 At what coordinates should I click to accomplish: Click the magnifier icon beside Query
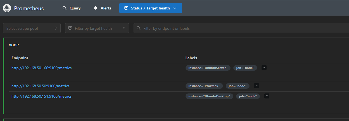point(65,8)
